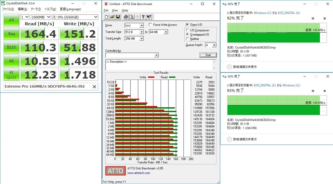The height and width of the screenshot is (184, 333).
Task: Clear the Extreme Pro comment with X icon
Action: [95, 86]
